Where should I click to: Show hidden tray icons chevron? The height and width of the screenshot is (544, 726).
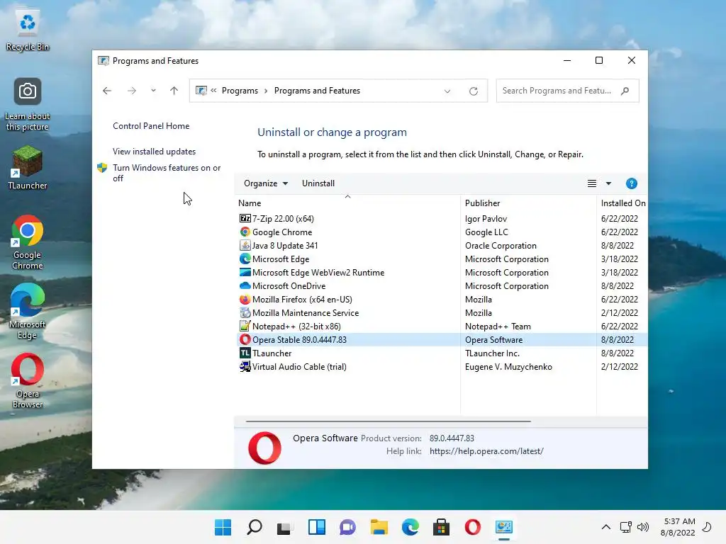point(605,527)
